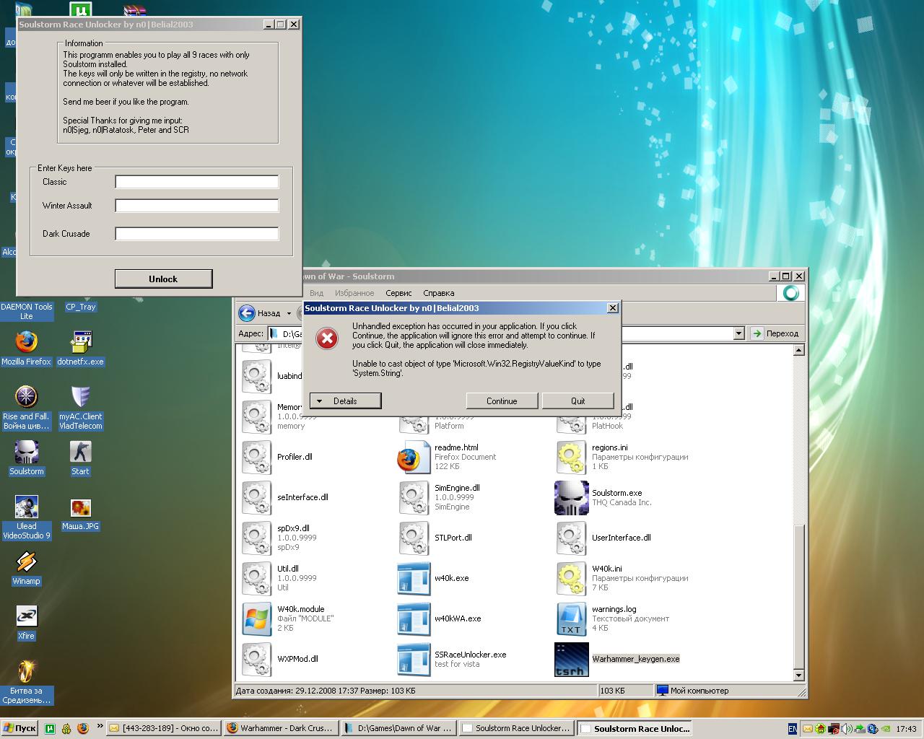Select the warnings.log text file icon
Viewport: 924px width, 739px height.
pyautogui.click(x=571, y=619)
